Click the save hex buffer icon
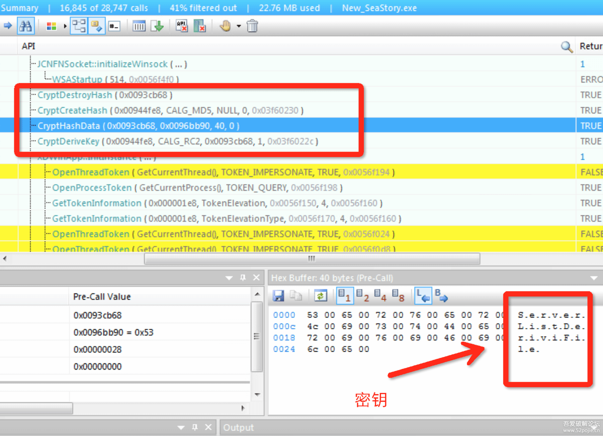Screen dimensions: 603x436 click(x=278, y=296)
